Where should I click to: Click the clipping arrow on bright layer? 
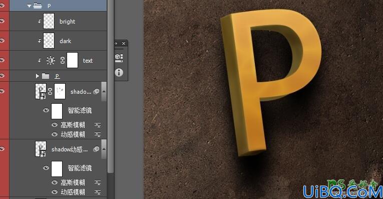pyautogui.click(x=40, y=22)
